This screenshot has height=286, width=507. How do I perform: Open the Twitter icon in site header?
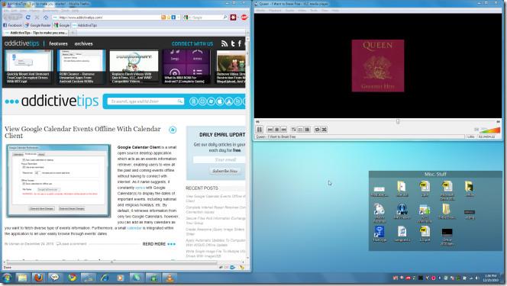pyautogui.click(x=233, y=43)
